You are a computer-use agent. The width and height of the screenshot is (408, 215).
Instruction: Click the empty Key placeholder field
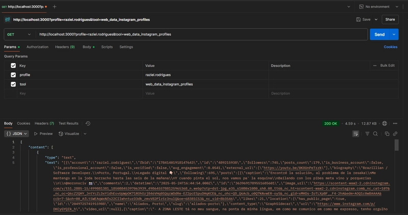tap(80, 94)
